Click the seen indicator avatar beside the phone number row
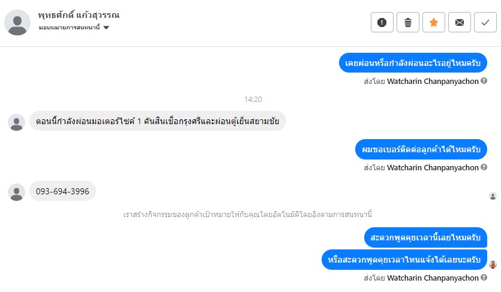The width and height of the screenshot is (501, 292). pyautogui.click(x=493, y=196)
